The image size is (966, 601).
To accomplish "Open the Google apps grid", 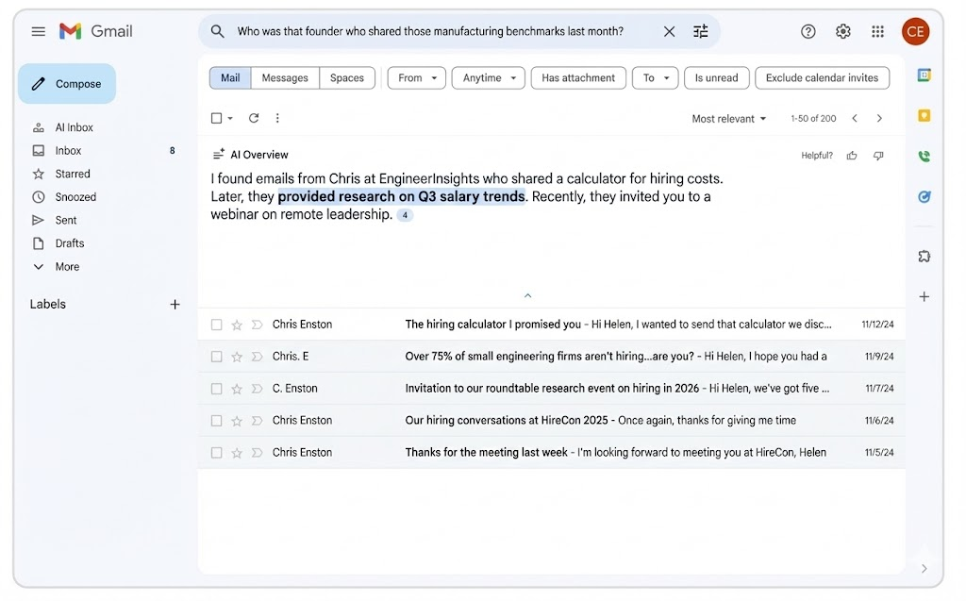I will 877,31.
